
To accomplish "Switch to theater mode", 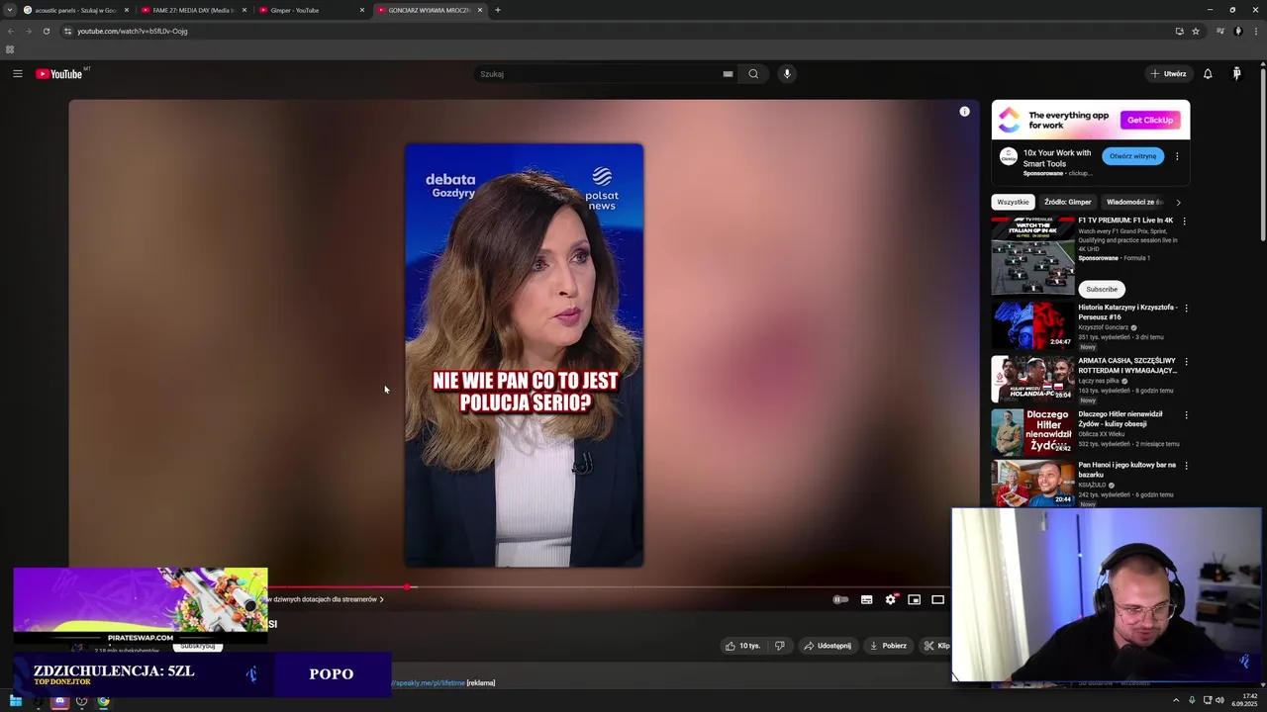I will [937, 599].
